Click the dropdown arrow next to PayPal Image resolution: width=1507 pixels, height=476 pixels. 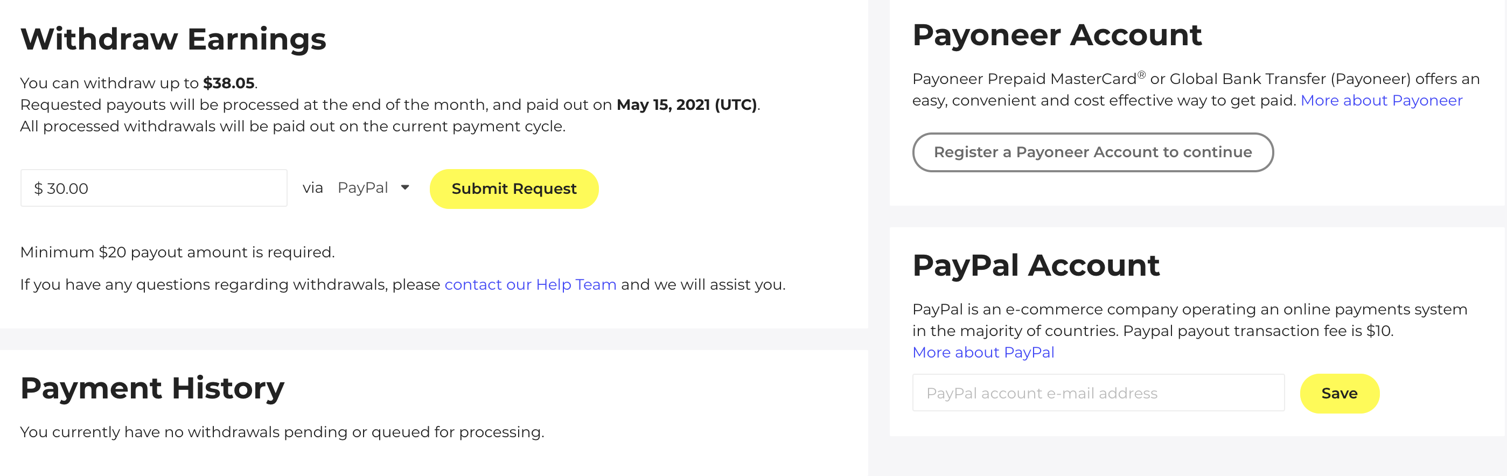coord(405,188)
